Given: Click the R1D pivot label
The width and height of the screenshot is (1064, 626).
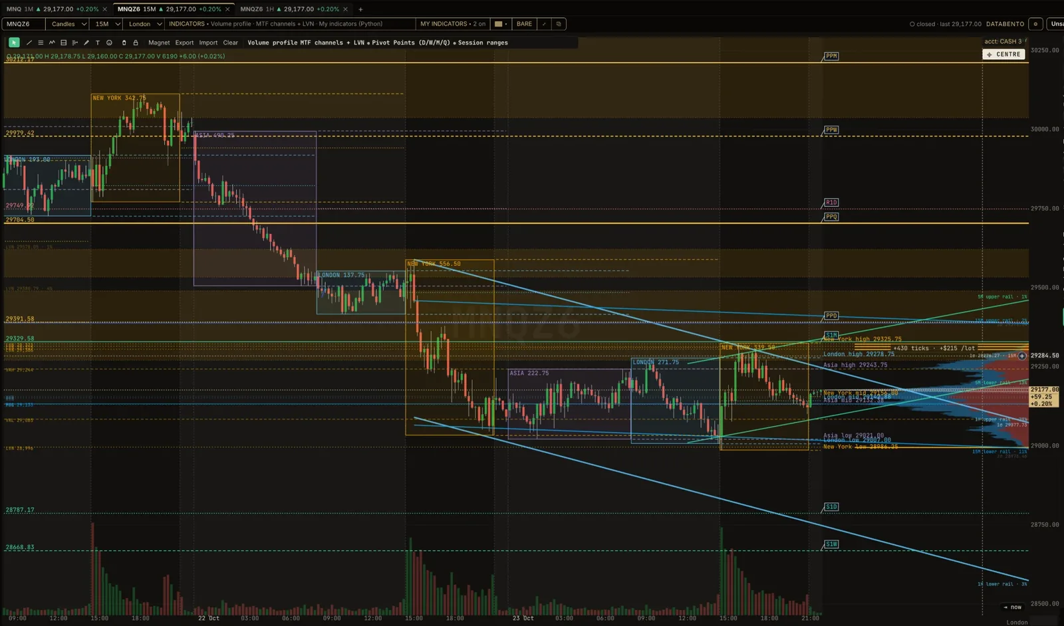Looking at the screenshot, I should click(831, 202).
